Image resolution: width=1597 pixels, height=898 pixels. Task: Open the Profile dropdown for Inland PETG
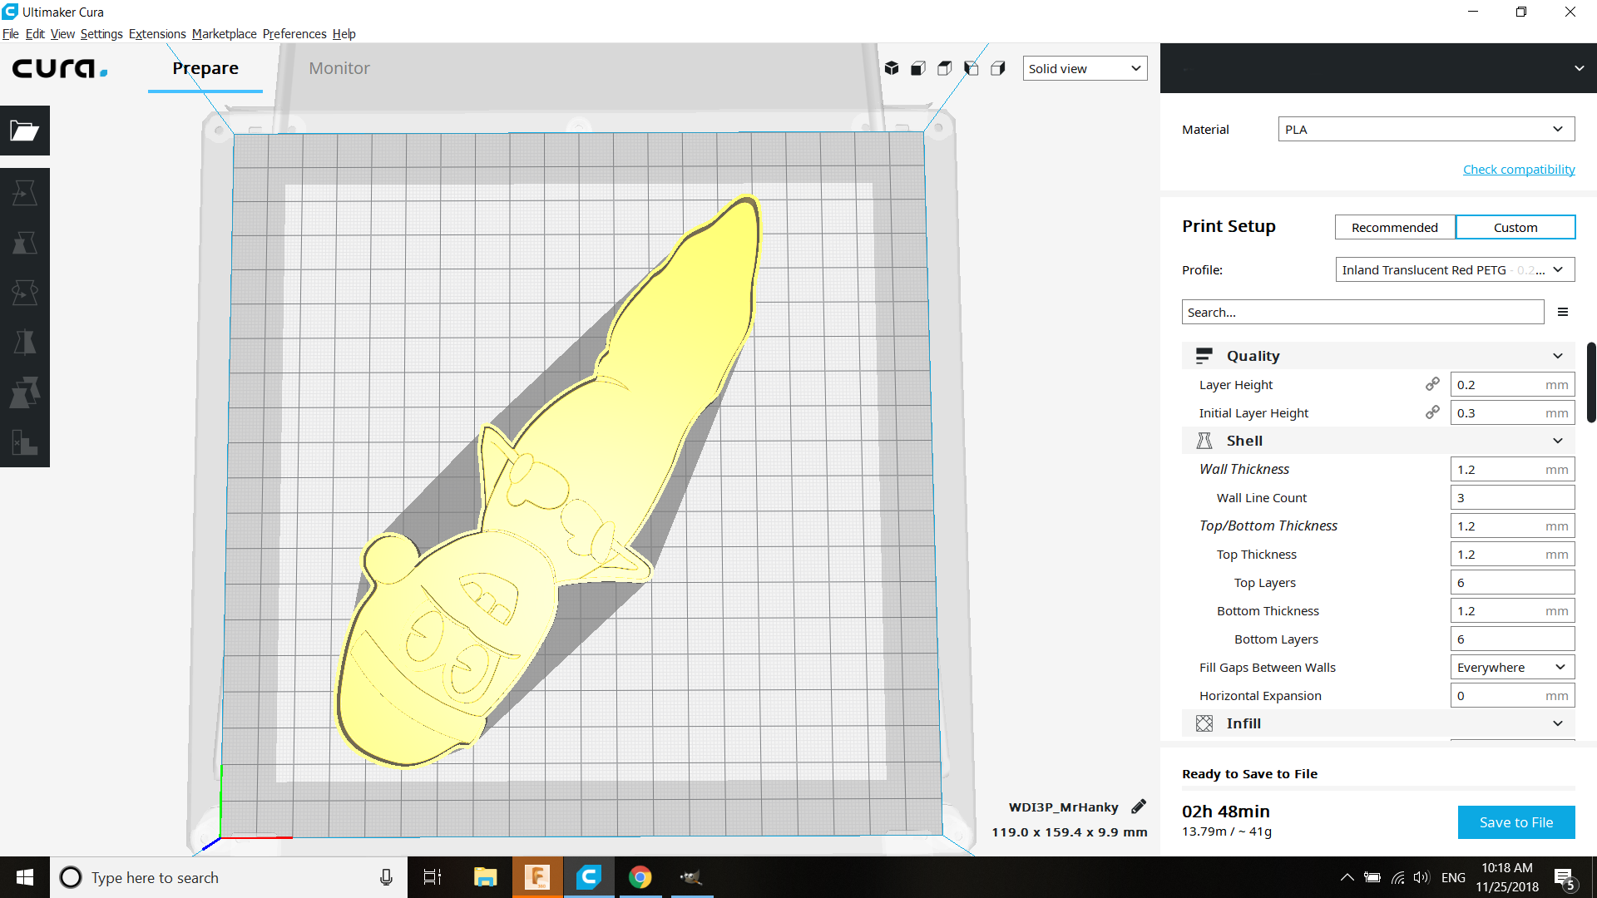click(x=1455, y=269)
